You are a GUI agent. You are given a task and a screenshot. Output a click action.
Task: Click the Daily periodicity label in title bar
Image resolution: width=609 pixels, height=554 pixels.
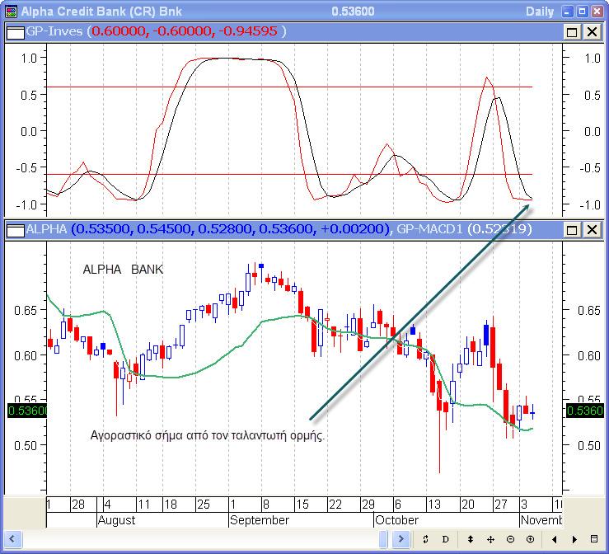540,12
